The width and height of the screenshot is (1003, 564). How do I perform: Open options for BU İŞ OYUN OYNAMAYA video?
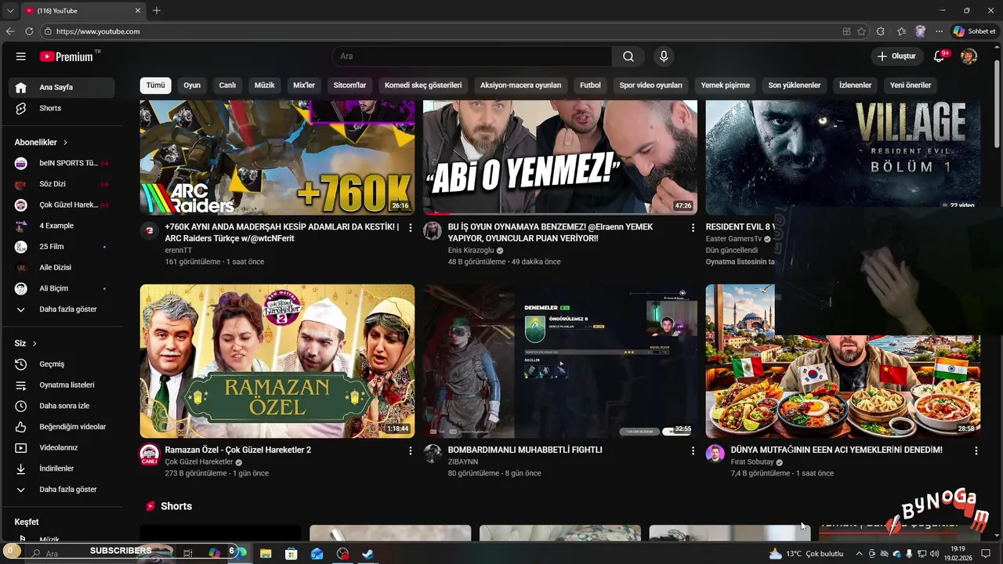[x=693, y=228]
